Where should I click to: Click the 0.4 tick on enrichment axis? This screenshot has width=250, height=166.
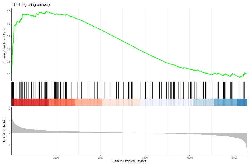click(9, 24)
